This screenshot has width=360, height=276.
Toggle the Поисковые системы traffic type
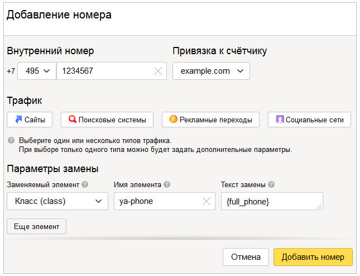[x=107, y=120]
